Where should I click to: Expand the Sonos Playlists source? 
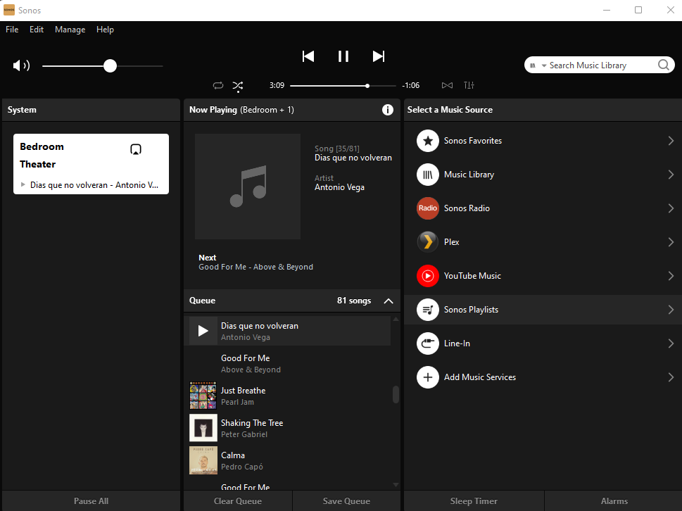[543, 310]
